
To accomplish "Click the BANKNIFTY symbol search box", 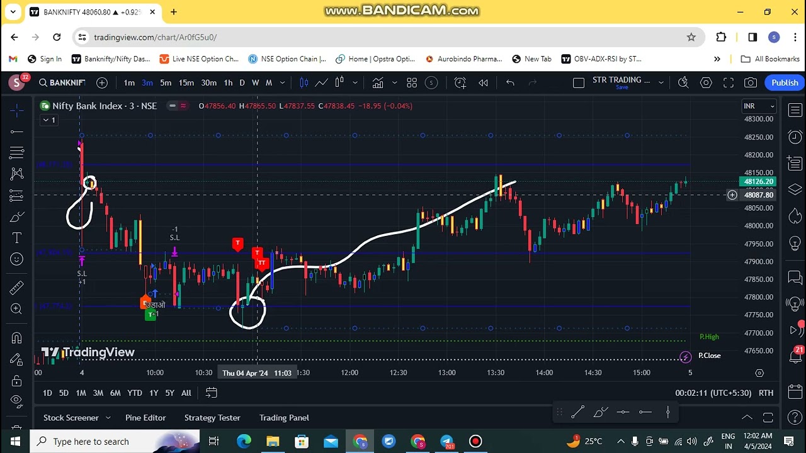I will coord(62,82).
